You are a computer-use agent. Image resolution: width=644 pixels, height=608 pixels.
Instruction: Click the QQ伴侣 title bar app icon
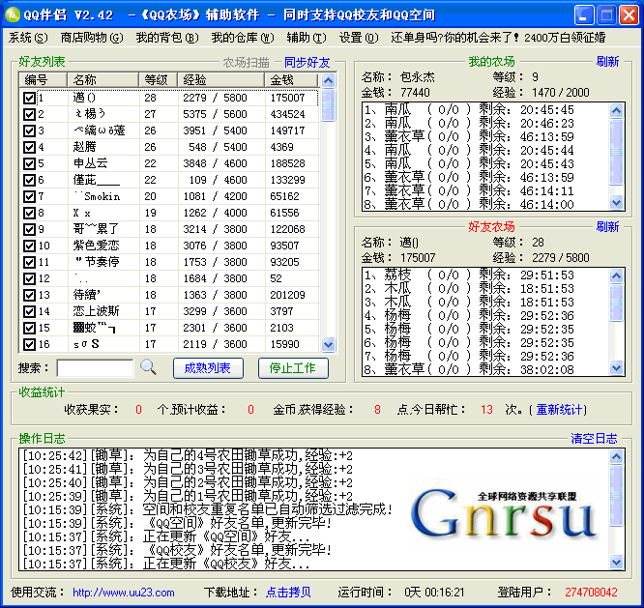13,14
